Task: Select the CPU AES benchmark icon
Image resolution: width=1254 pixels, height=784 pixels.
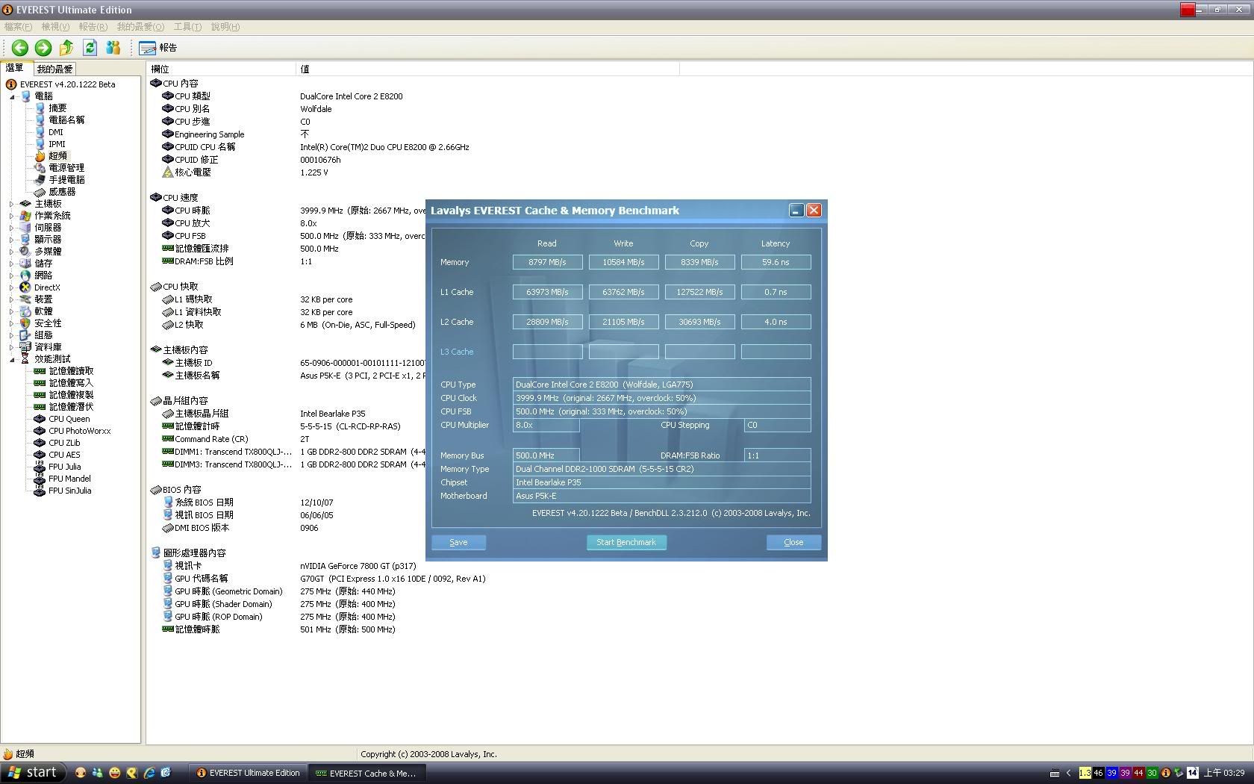Action: (x=40, y=455)
